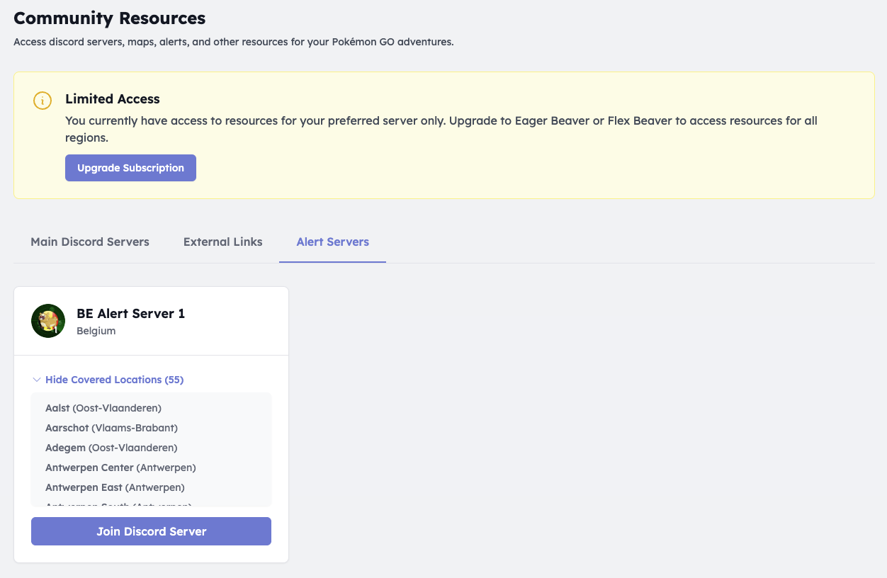Click Hide Covered Locations (55) link
The width and height of the screenshot is (887, 578).
coord(114,380)
